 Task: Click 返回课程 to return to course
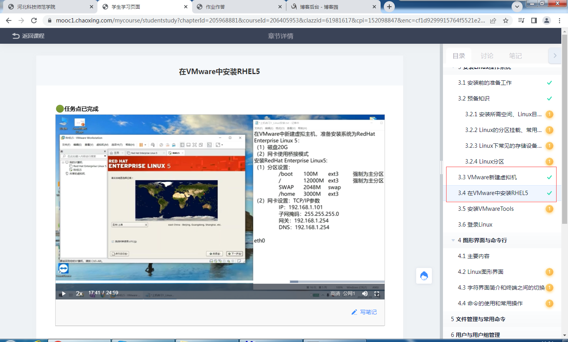pyautogui.click(x=33, y=36)
